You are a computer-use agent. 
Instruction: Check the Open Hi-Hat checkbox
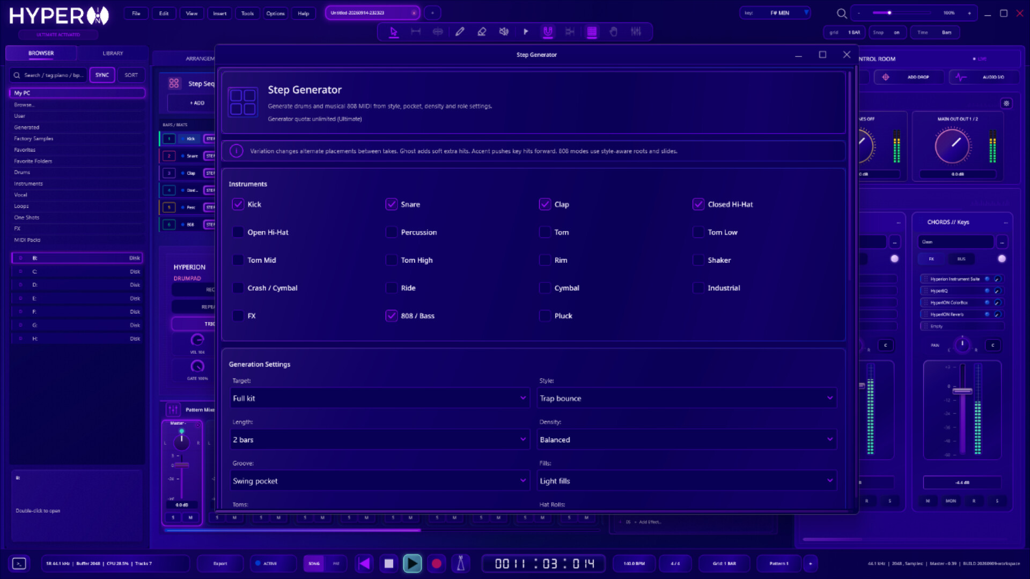click(x=238, y=232)
